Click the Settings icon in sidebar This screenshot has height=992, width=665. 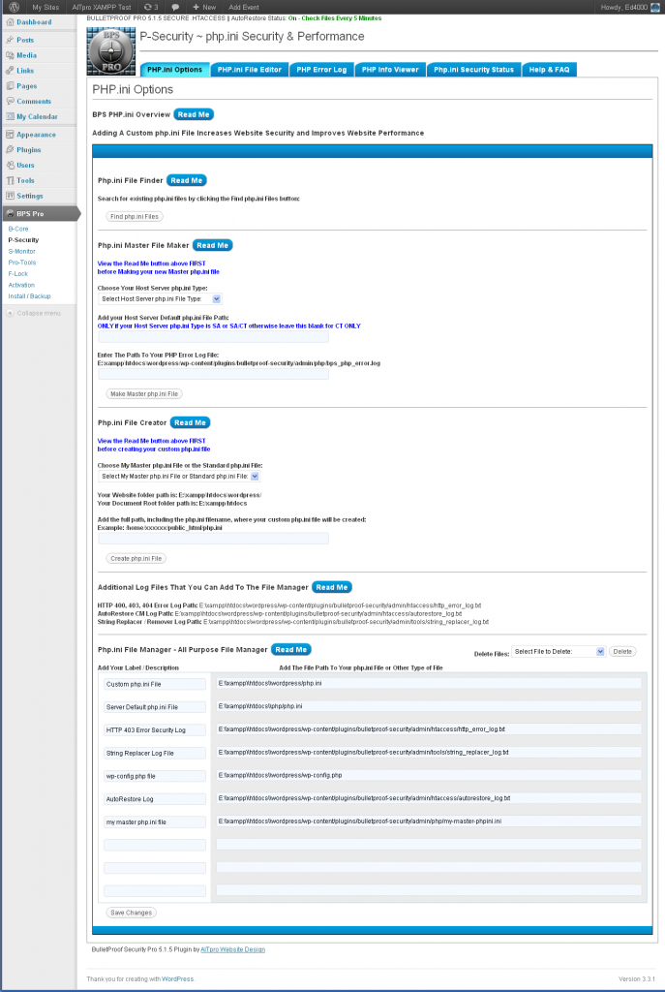10,196
